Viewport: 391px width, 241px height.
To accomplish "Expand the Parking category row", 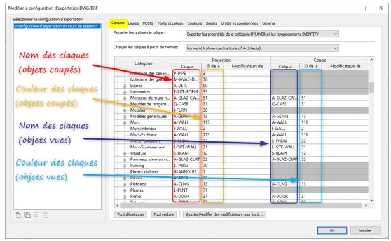I will pyautogui.click(x=124, y=166).
